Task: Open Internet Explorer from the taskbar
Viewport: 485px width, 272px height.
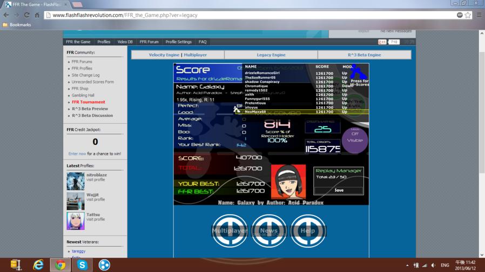Action: (38, 265)
